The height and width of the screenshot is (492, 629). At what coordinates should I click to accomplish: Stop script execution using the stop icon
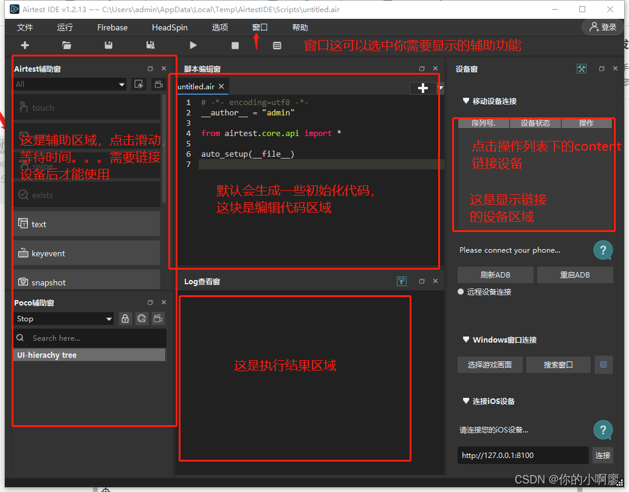coord(234,45)
